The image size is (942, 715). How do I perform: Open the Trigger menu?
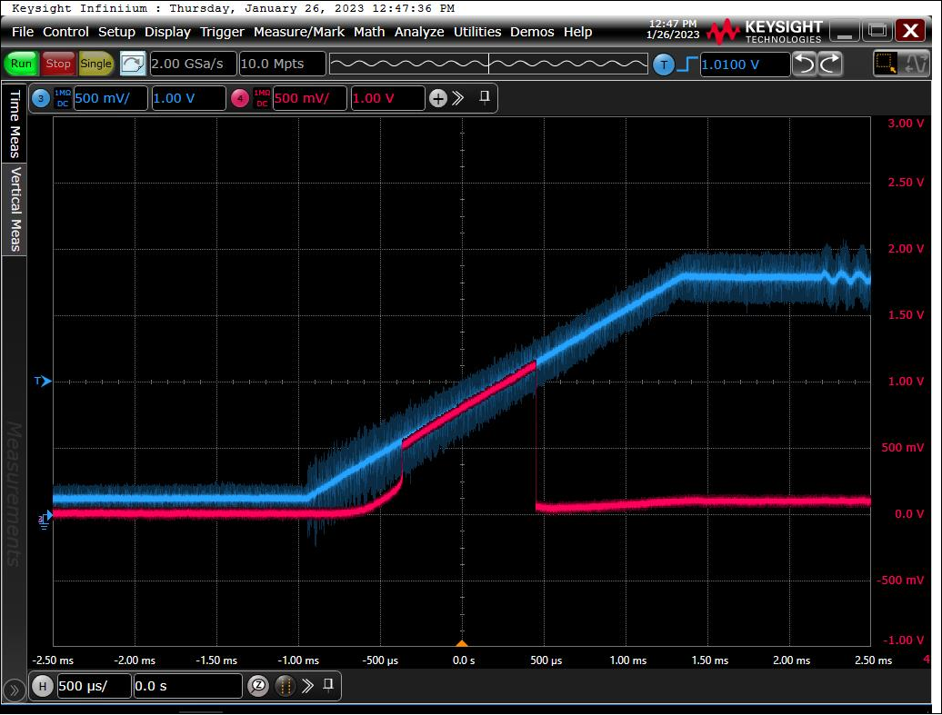point(222,32)
